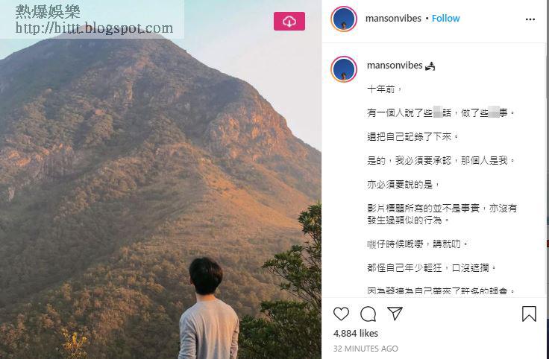Save post with bookmark icon

(x=529, y=314)
